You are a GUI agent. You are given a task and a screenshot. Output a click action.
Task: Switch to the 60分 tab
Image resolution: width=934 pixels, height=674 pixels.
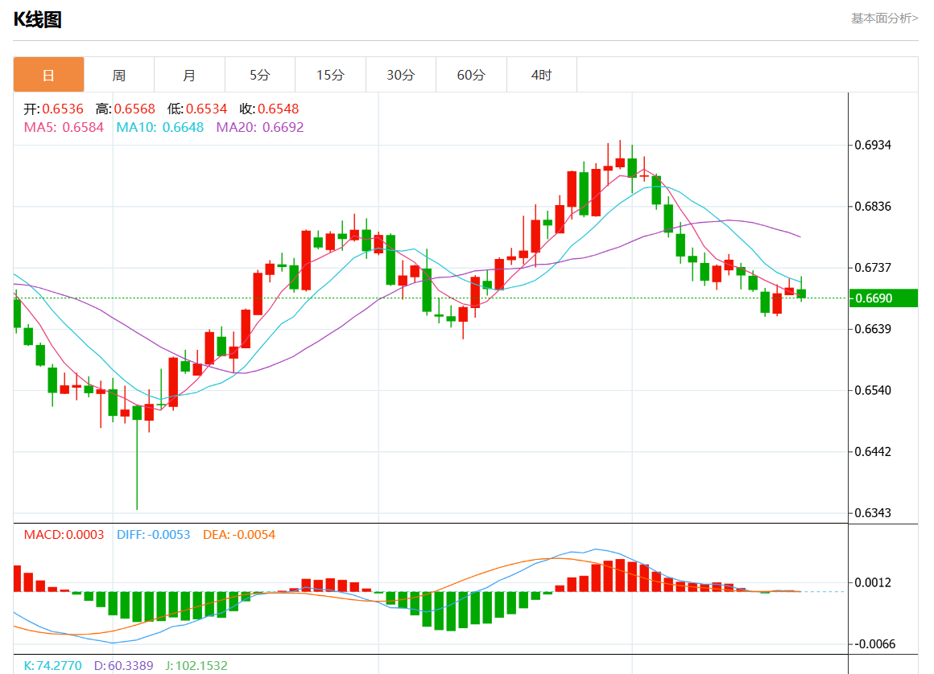[x=471, y=75]
